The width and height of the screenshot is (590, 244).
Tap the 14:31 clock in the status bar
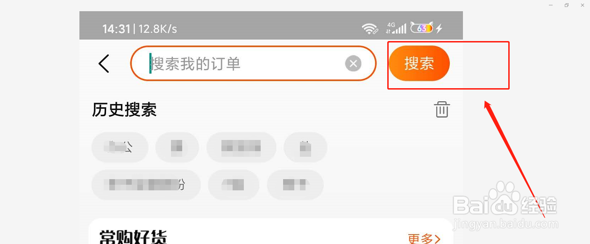coord(116,29)
